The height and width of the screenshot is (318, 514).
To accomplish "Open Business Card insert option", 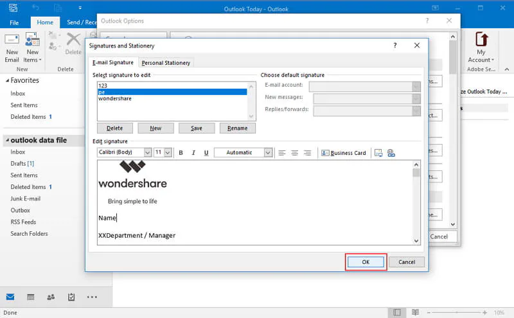I will [x=344, y=153].
